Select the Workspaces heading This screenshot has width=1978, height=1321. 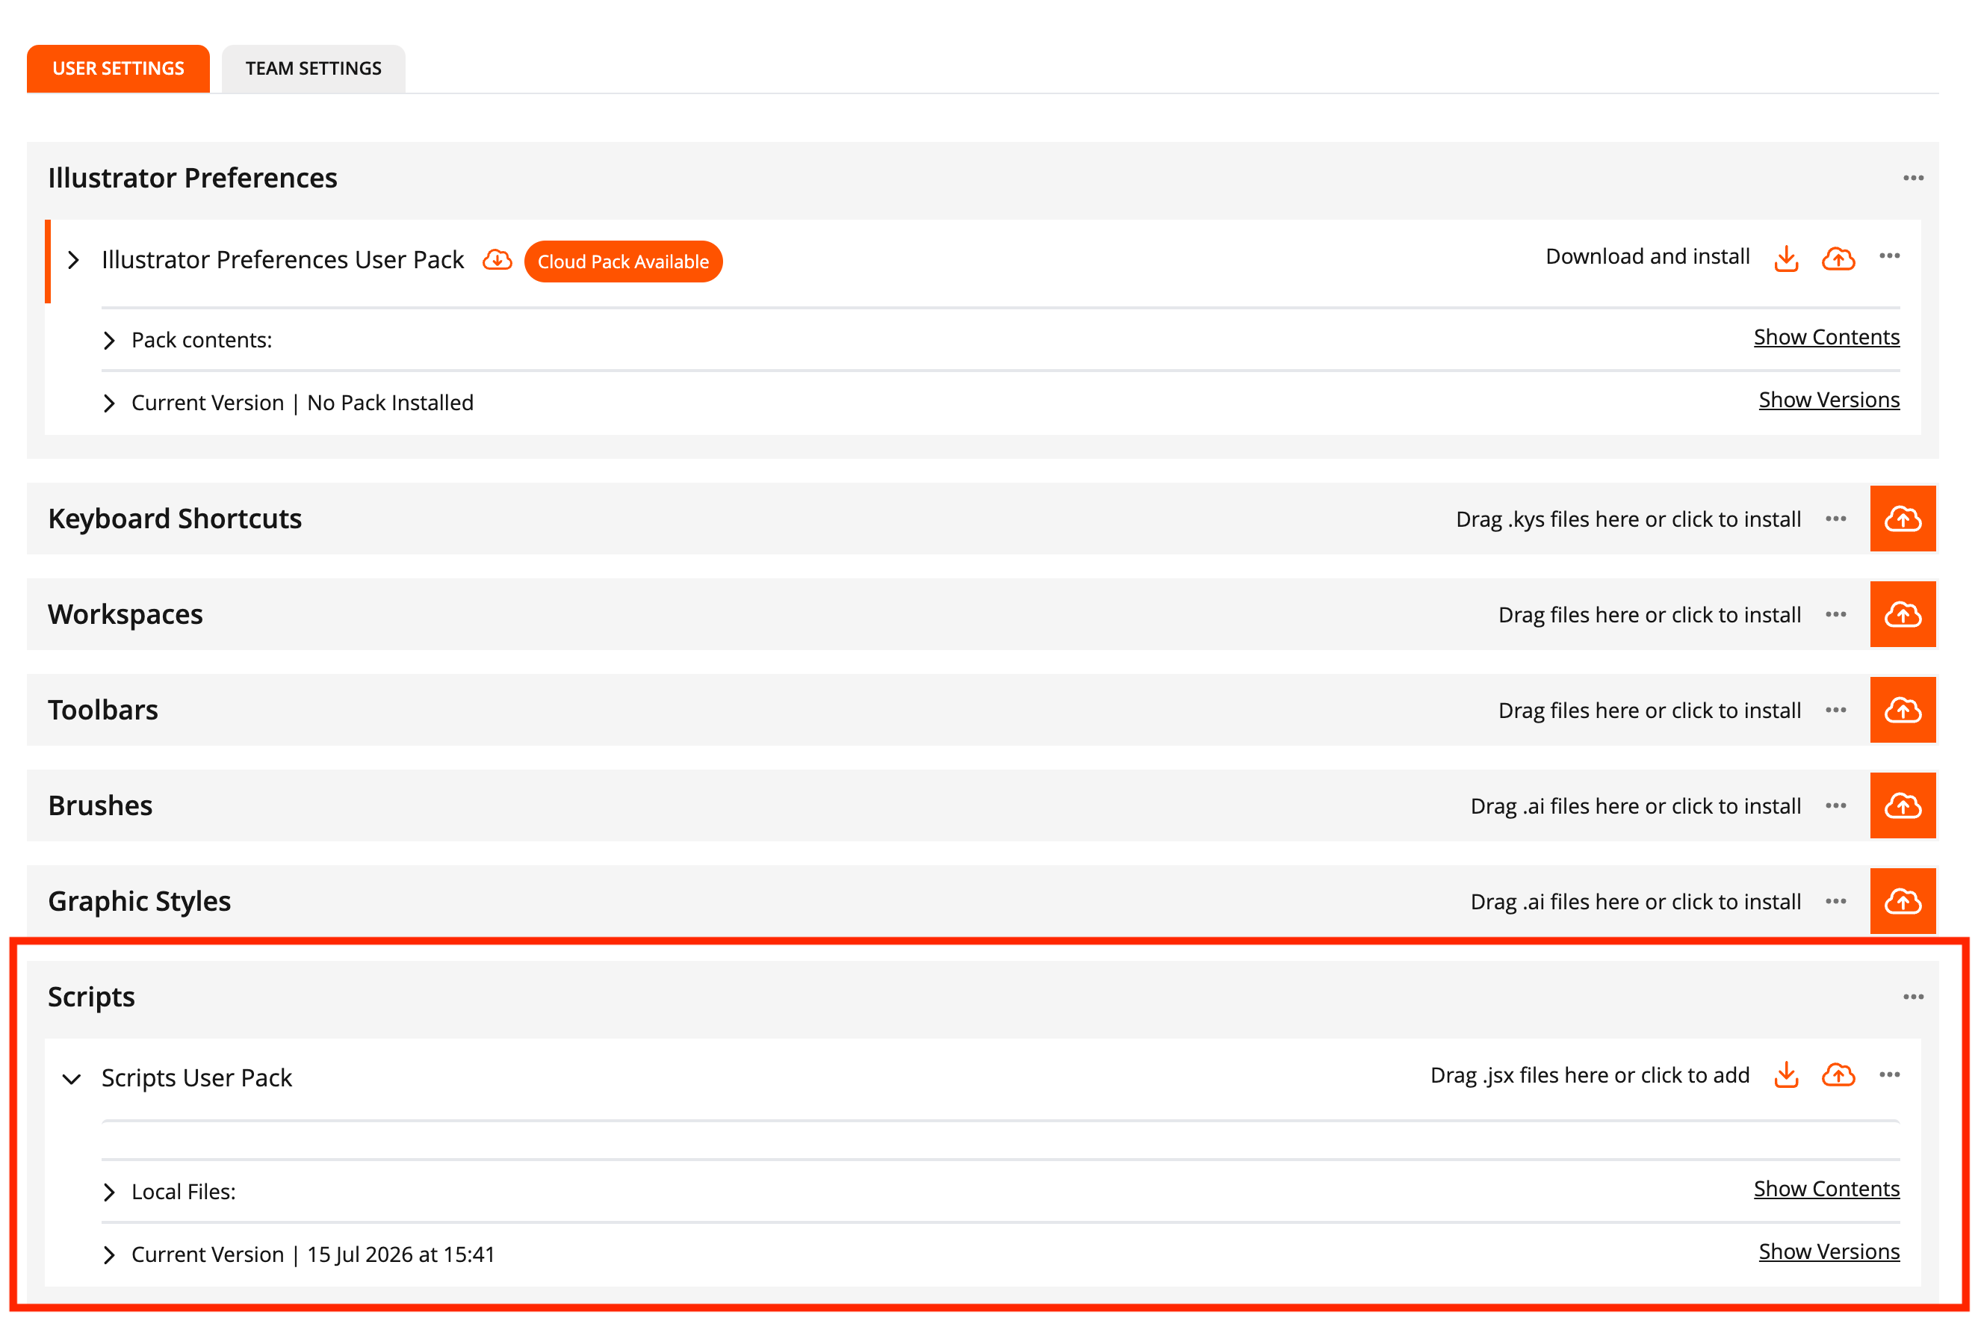pos(125,615)
